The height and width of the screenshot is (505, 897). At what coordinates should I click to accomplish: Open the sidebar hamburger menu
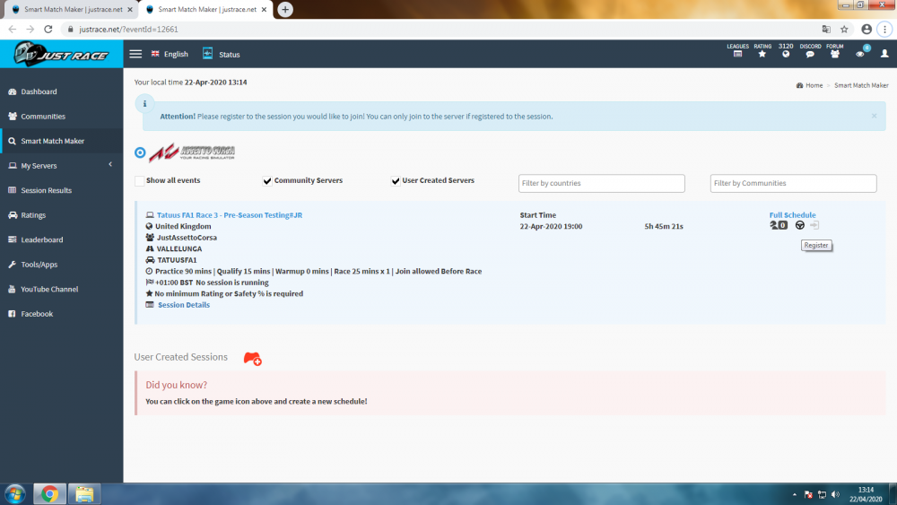coord(135,54)
